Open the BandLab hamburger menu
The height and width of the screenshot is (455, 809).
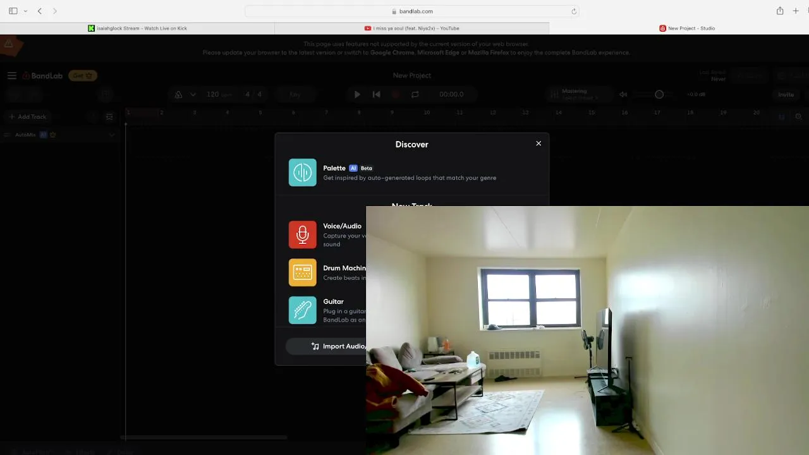click(x=12, y=76)
